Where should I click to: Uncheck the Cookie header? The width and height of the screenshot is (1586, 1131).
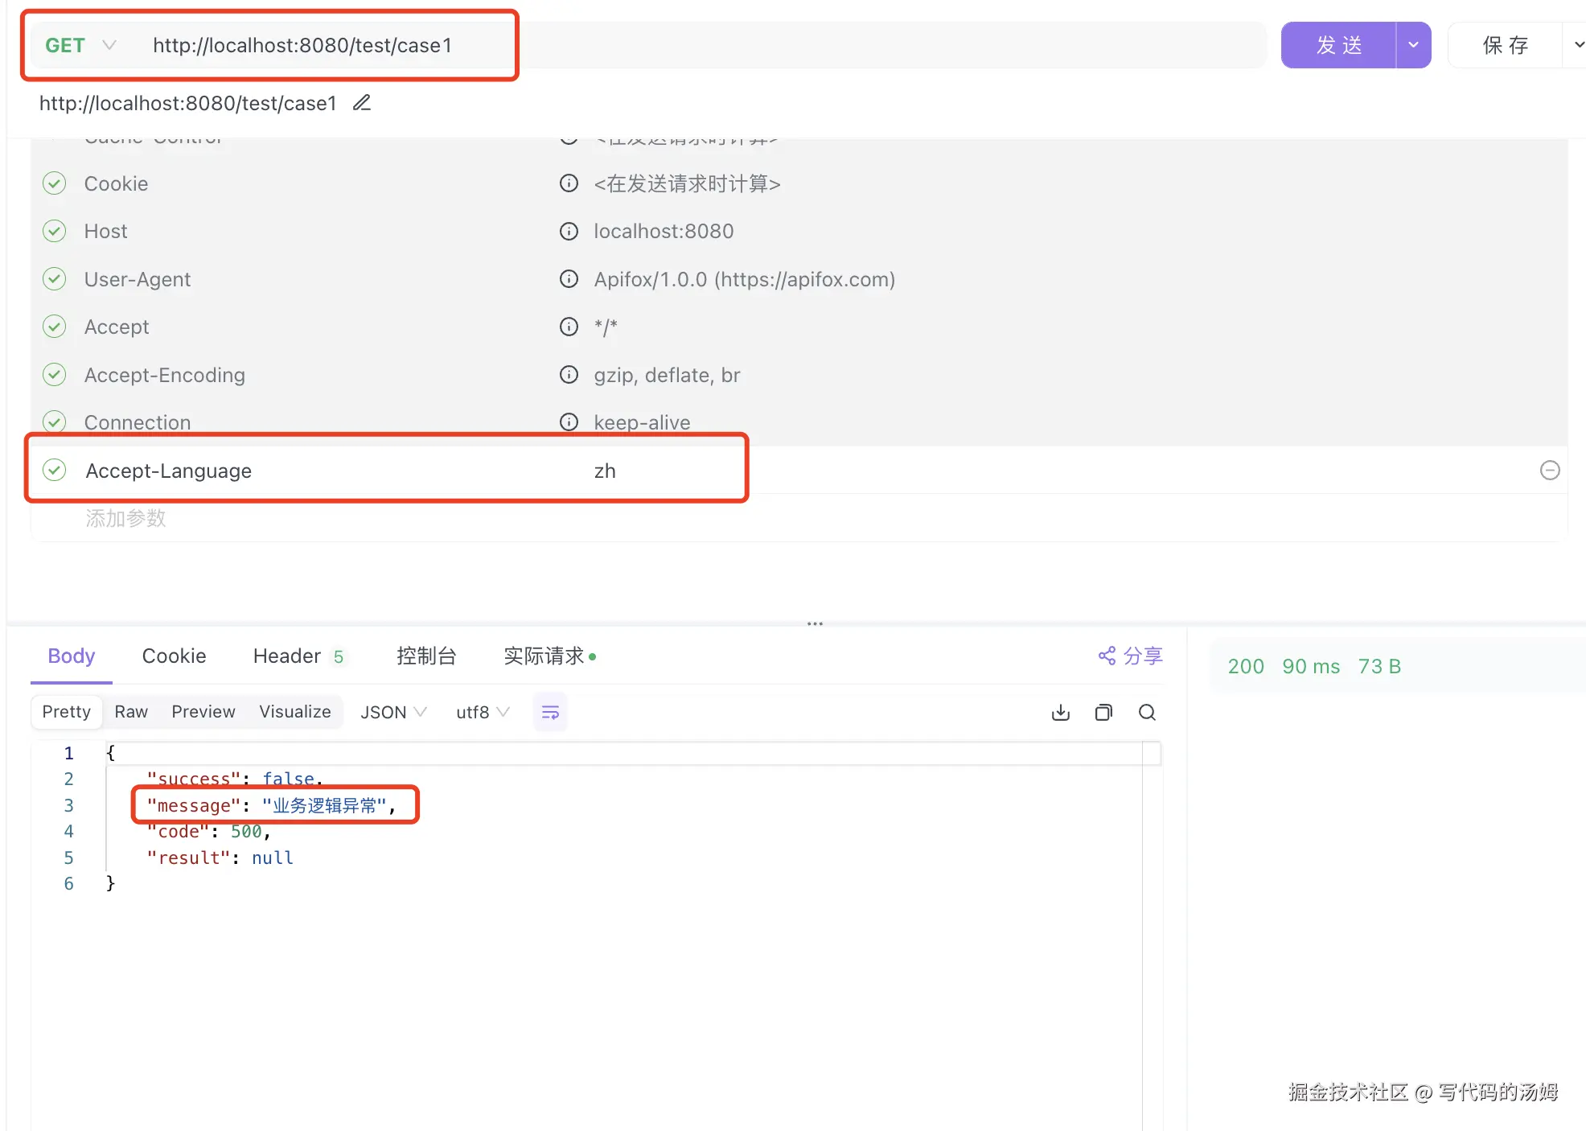pos(55,183)
